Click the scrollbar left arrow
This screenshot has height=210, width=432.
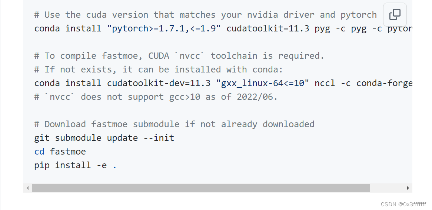tap(27, 188)
